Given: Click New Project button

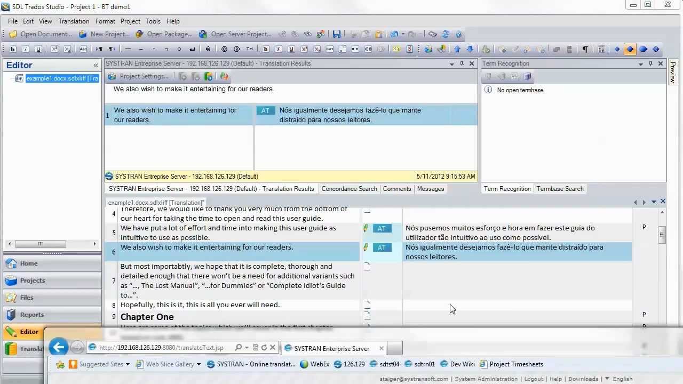Looking at the screenshot, I should click(x=104, y=34).
